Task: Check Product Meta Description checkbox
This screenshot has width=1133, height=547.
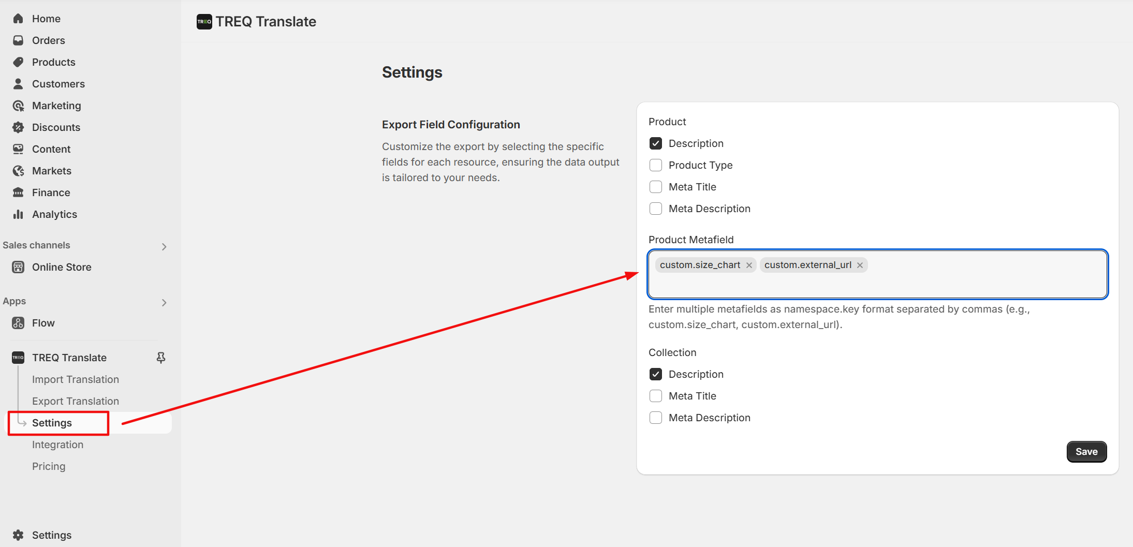Action: pos(656,209)
